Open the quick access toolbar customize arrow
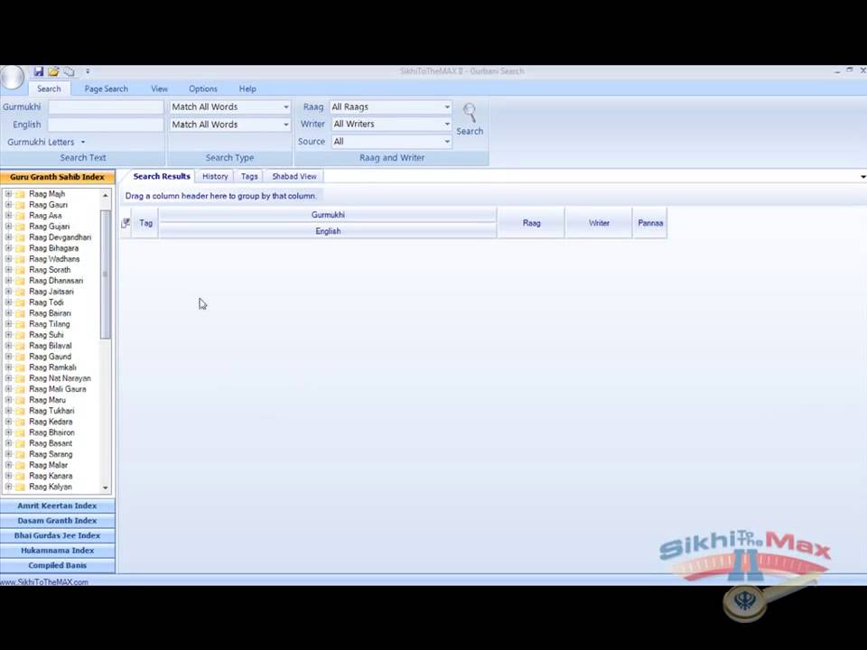Image resolution: width=867 pixels, height=650 pixels. pyautogui.click(x=88, y=71)
